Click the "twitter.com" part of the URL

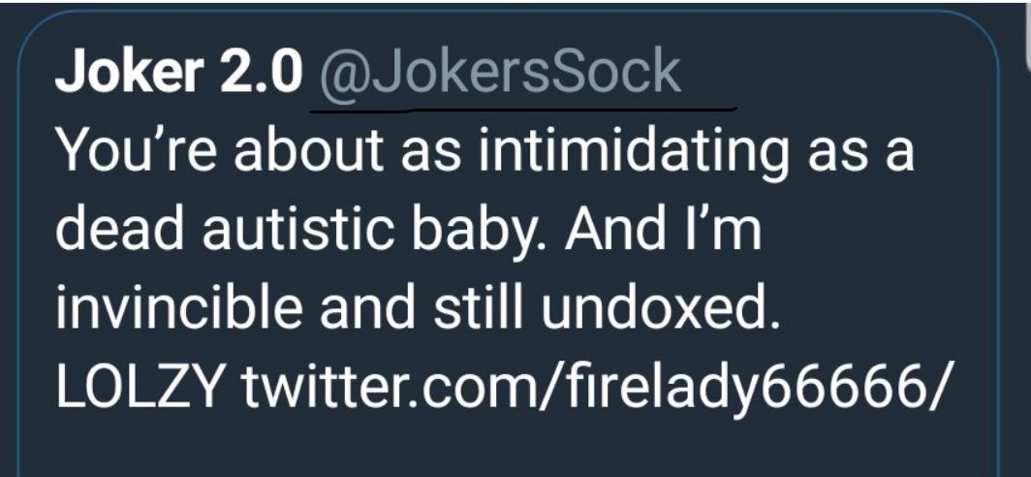pyautogui.click(x=388, y=389)
